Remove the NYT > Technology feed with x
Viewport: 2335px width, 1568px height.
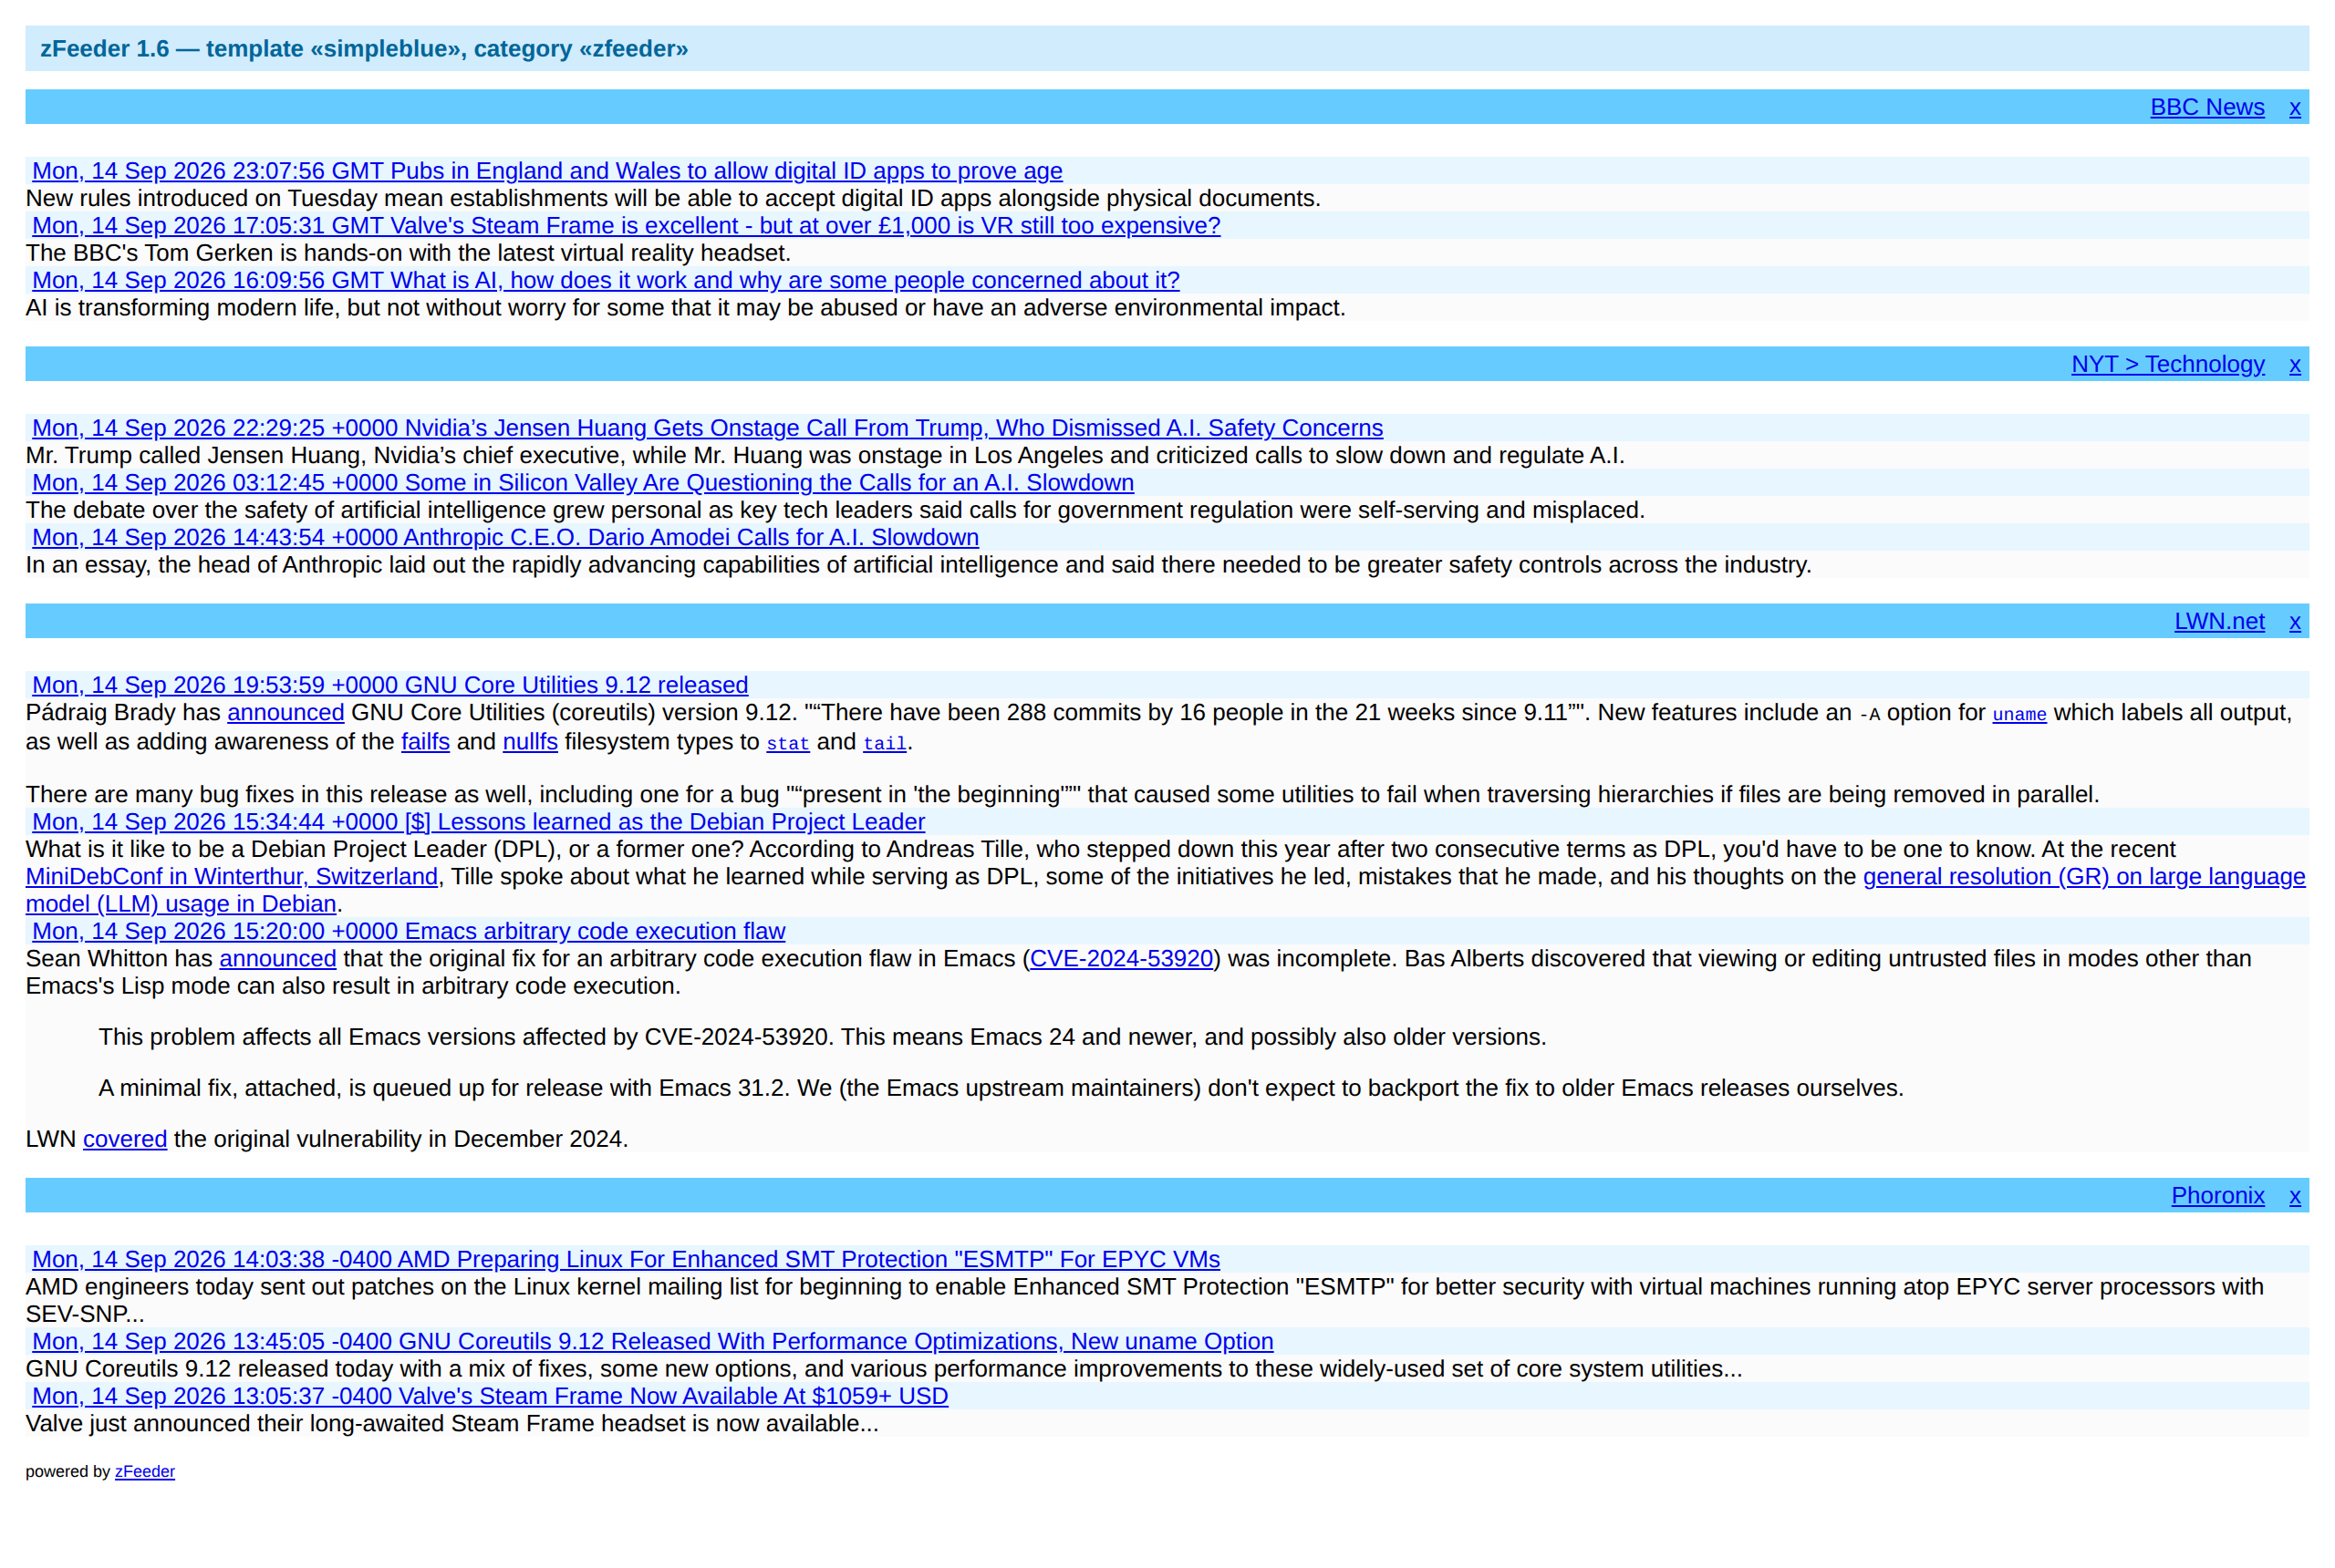(2295, 364)
